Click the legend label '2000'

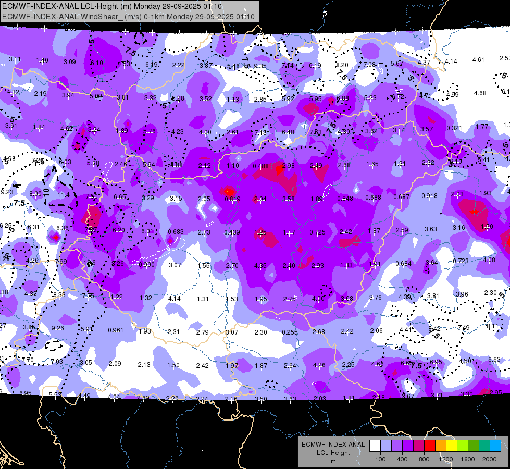point(490,459)
